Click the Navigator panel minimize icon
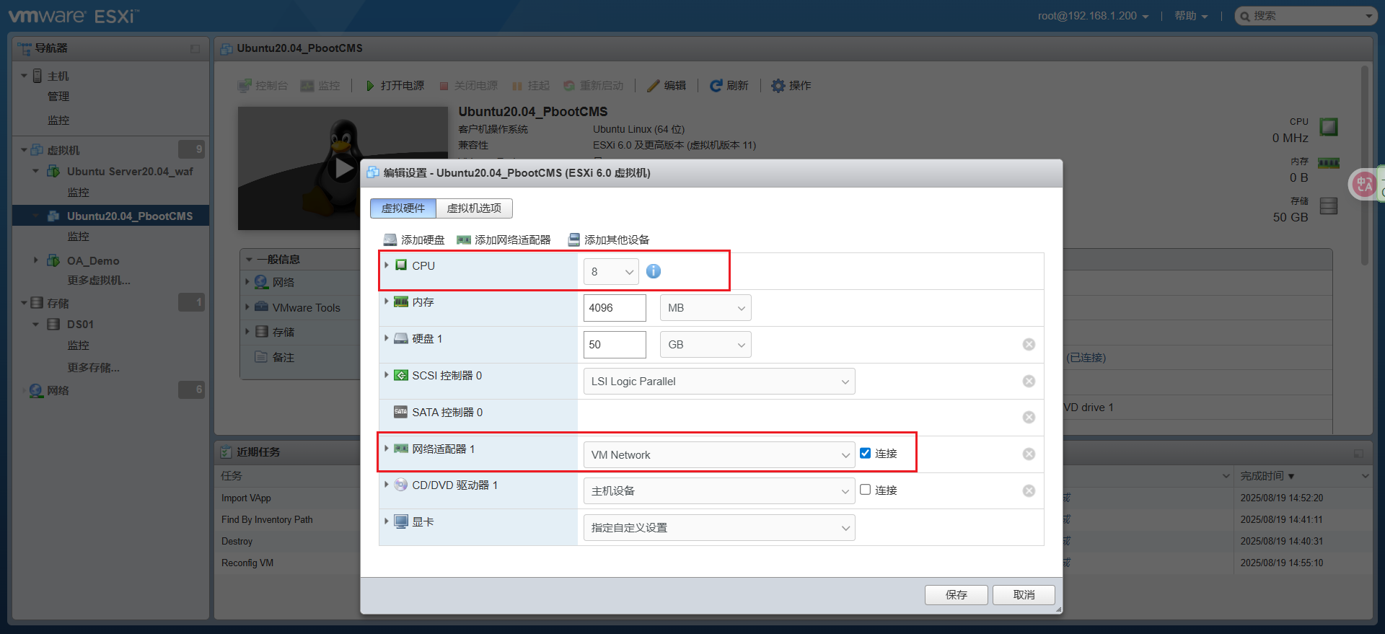Viewport: 1385px width, 634px height. [195, 48]
